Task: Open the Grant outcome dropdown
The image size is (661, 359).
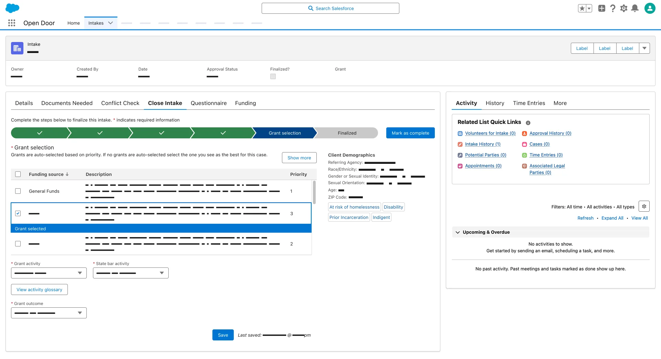Action: point(49,313)
